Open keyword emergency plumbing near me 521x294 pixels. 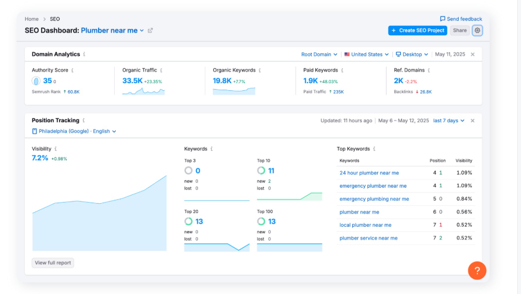tap(374, 199)
